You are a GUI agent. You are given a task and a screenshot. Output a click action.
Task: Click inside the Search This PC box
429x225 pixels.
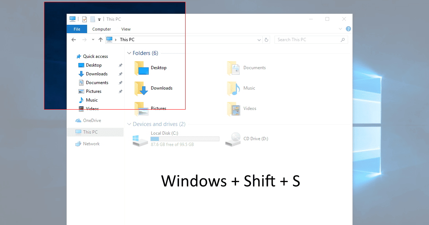308,39
